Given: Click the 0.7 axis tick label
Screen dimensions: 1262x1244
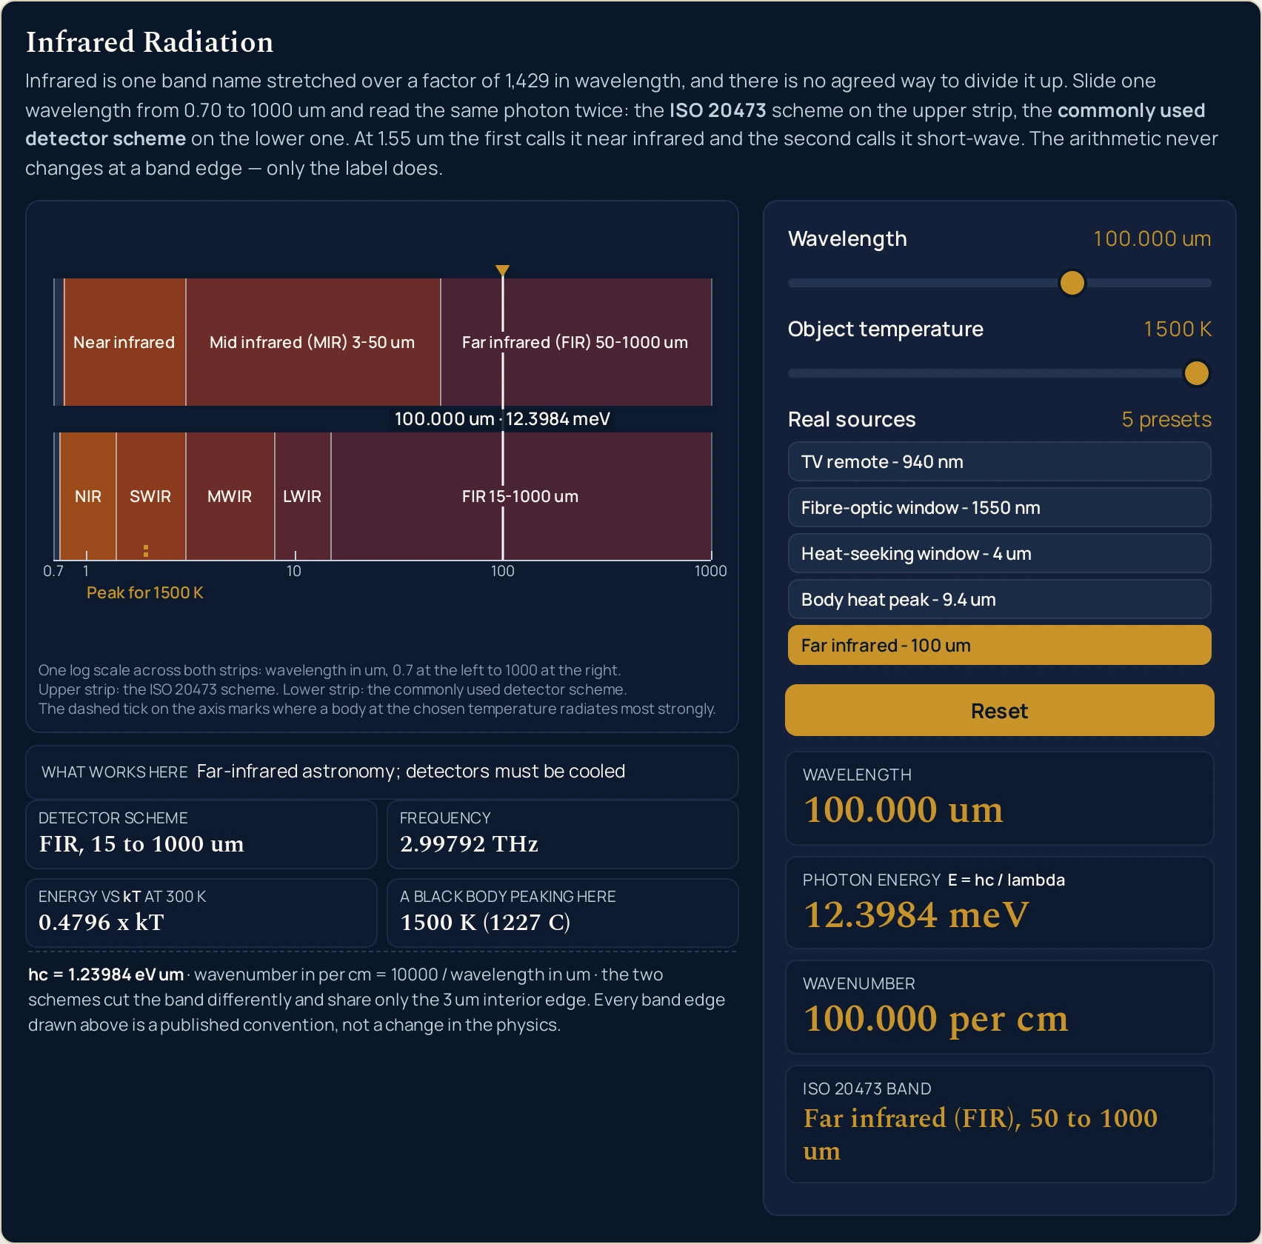Looking at the screenshot, I should tap(53, 571).
